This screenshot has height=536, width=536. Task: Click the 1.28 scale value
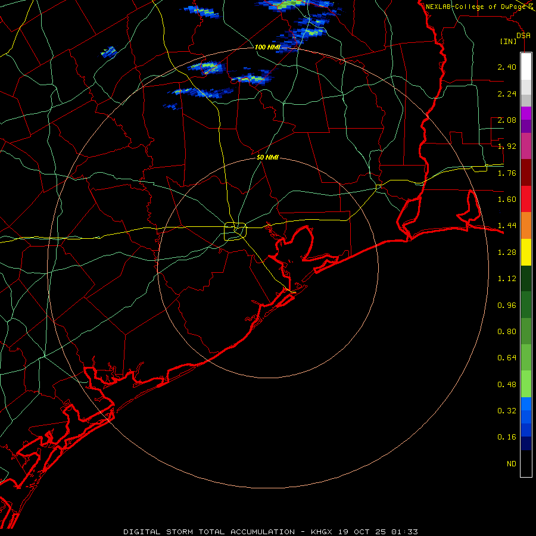click(x=507, y=253)
